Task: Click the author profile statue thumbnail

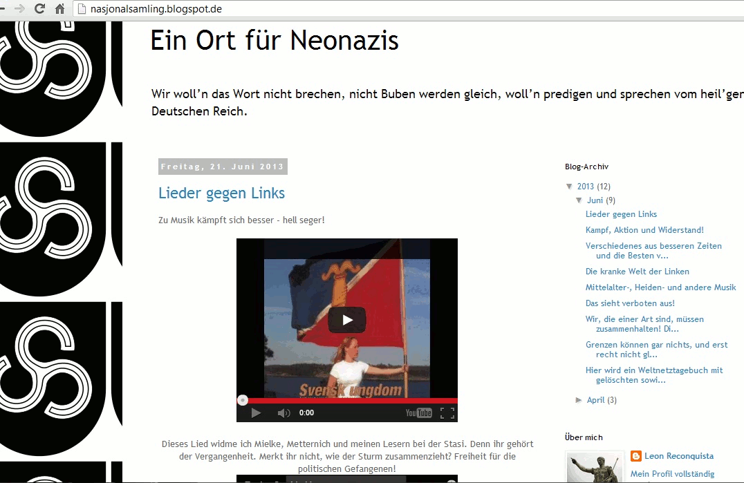Action: [x=595, y=467]
